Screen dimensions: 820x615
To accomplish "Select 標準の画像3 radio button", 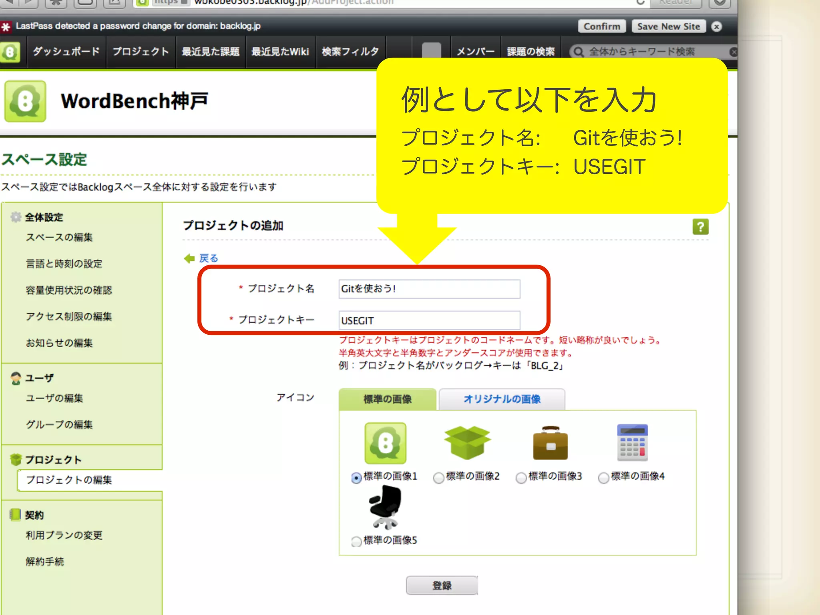I will coord(521,478).
